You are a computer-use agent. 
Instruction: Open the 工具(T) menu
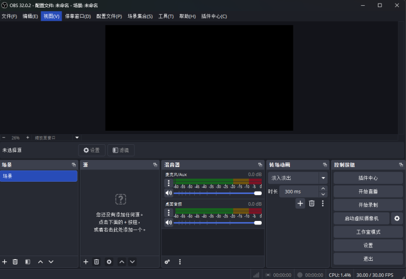coord(166,16)
